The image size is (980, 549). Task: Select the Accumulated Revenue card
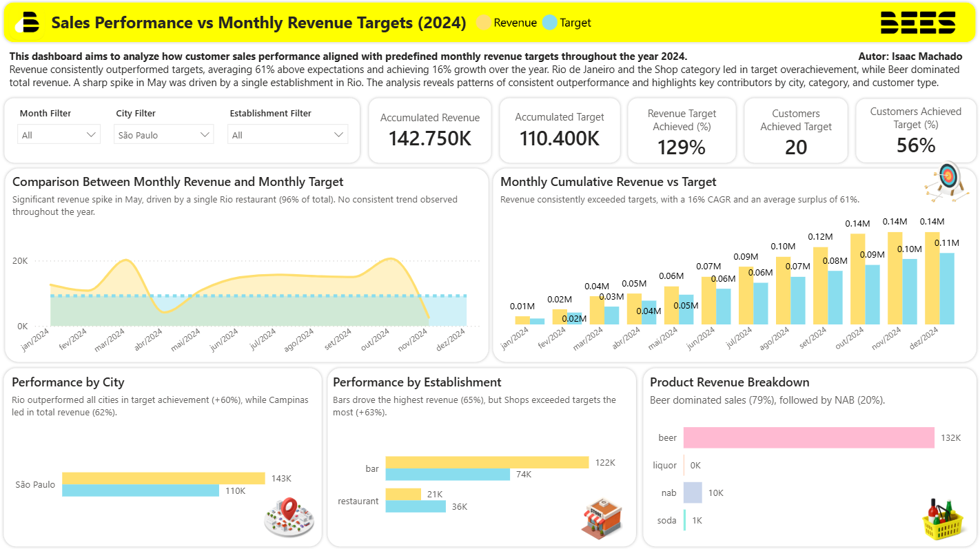tap(430, 130)
